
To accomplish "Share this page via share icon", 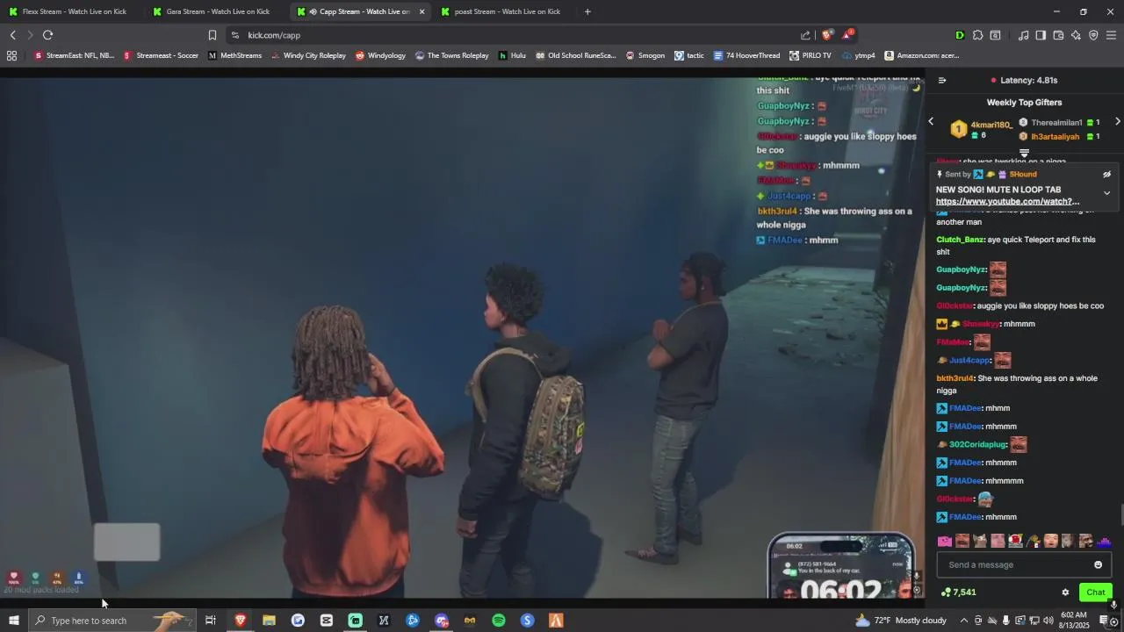I will tap(805, 35).
